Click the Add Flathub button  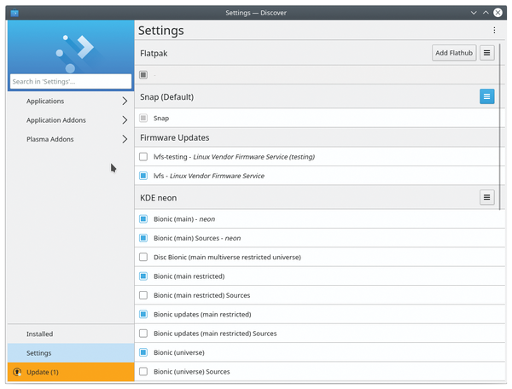click(x=454, y=53)
